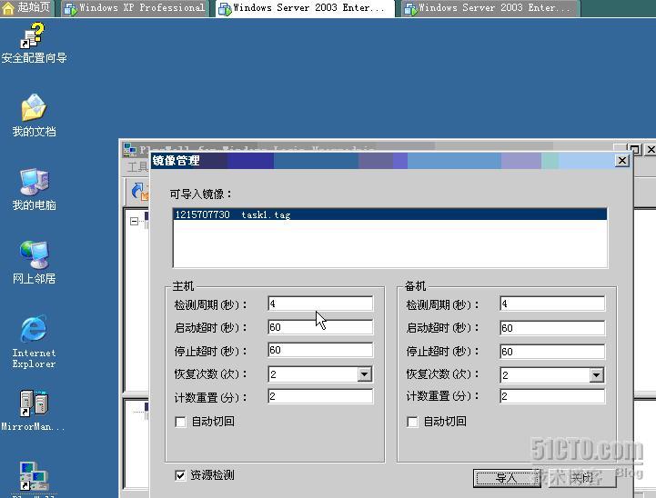The width and height of the screenshot is (656, 498).
Task: Select the middle Windows Server 2003 tab
Action: coord(306,8)
